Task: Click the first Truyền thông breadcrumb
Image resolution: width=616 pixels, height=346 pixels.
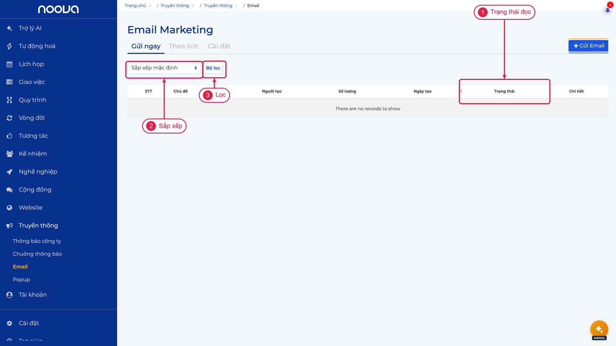Action: [175, 6]
